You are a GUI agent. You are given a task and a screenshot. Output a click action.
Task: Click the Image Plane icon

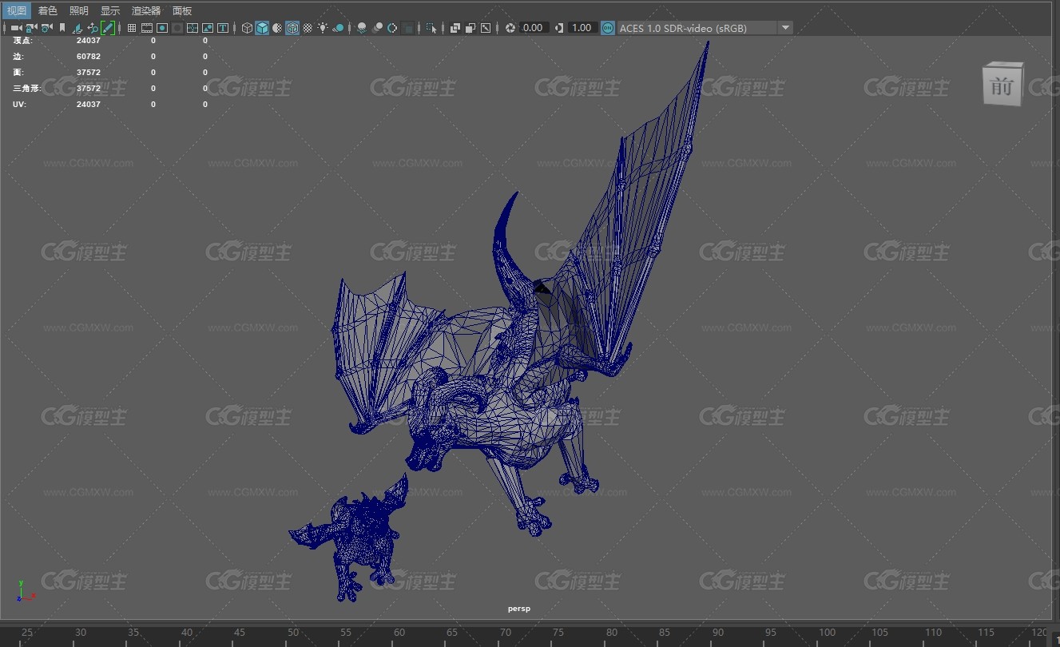[77, 28]
